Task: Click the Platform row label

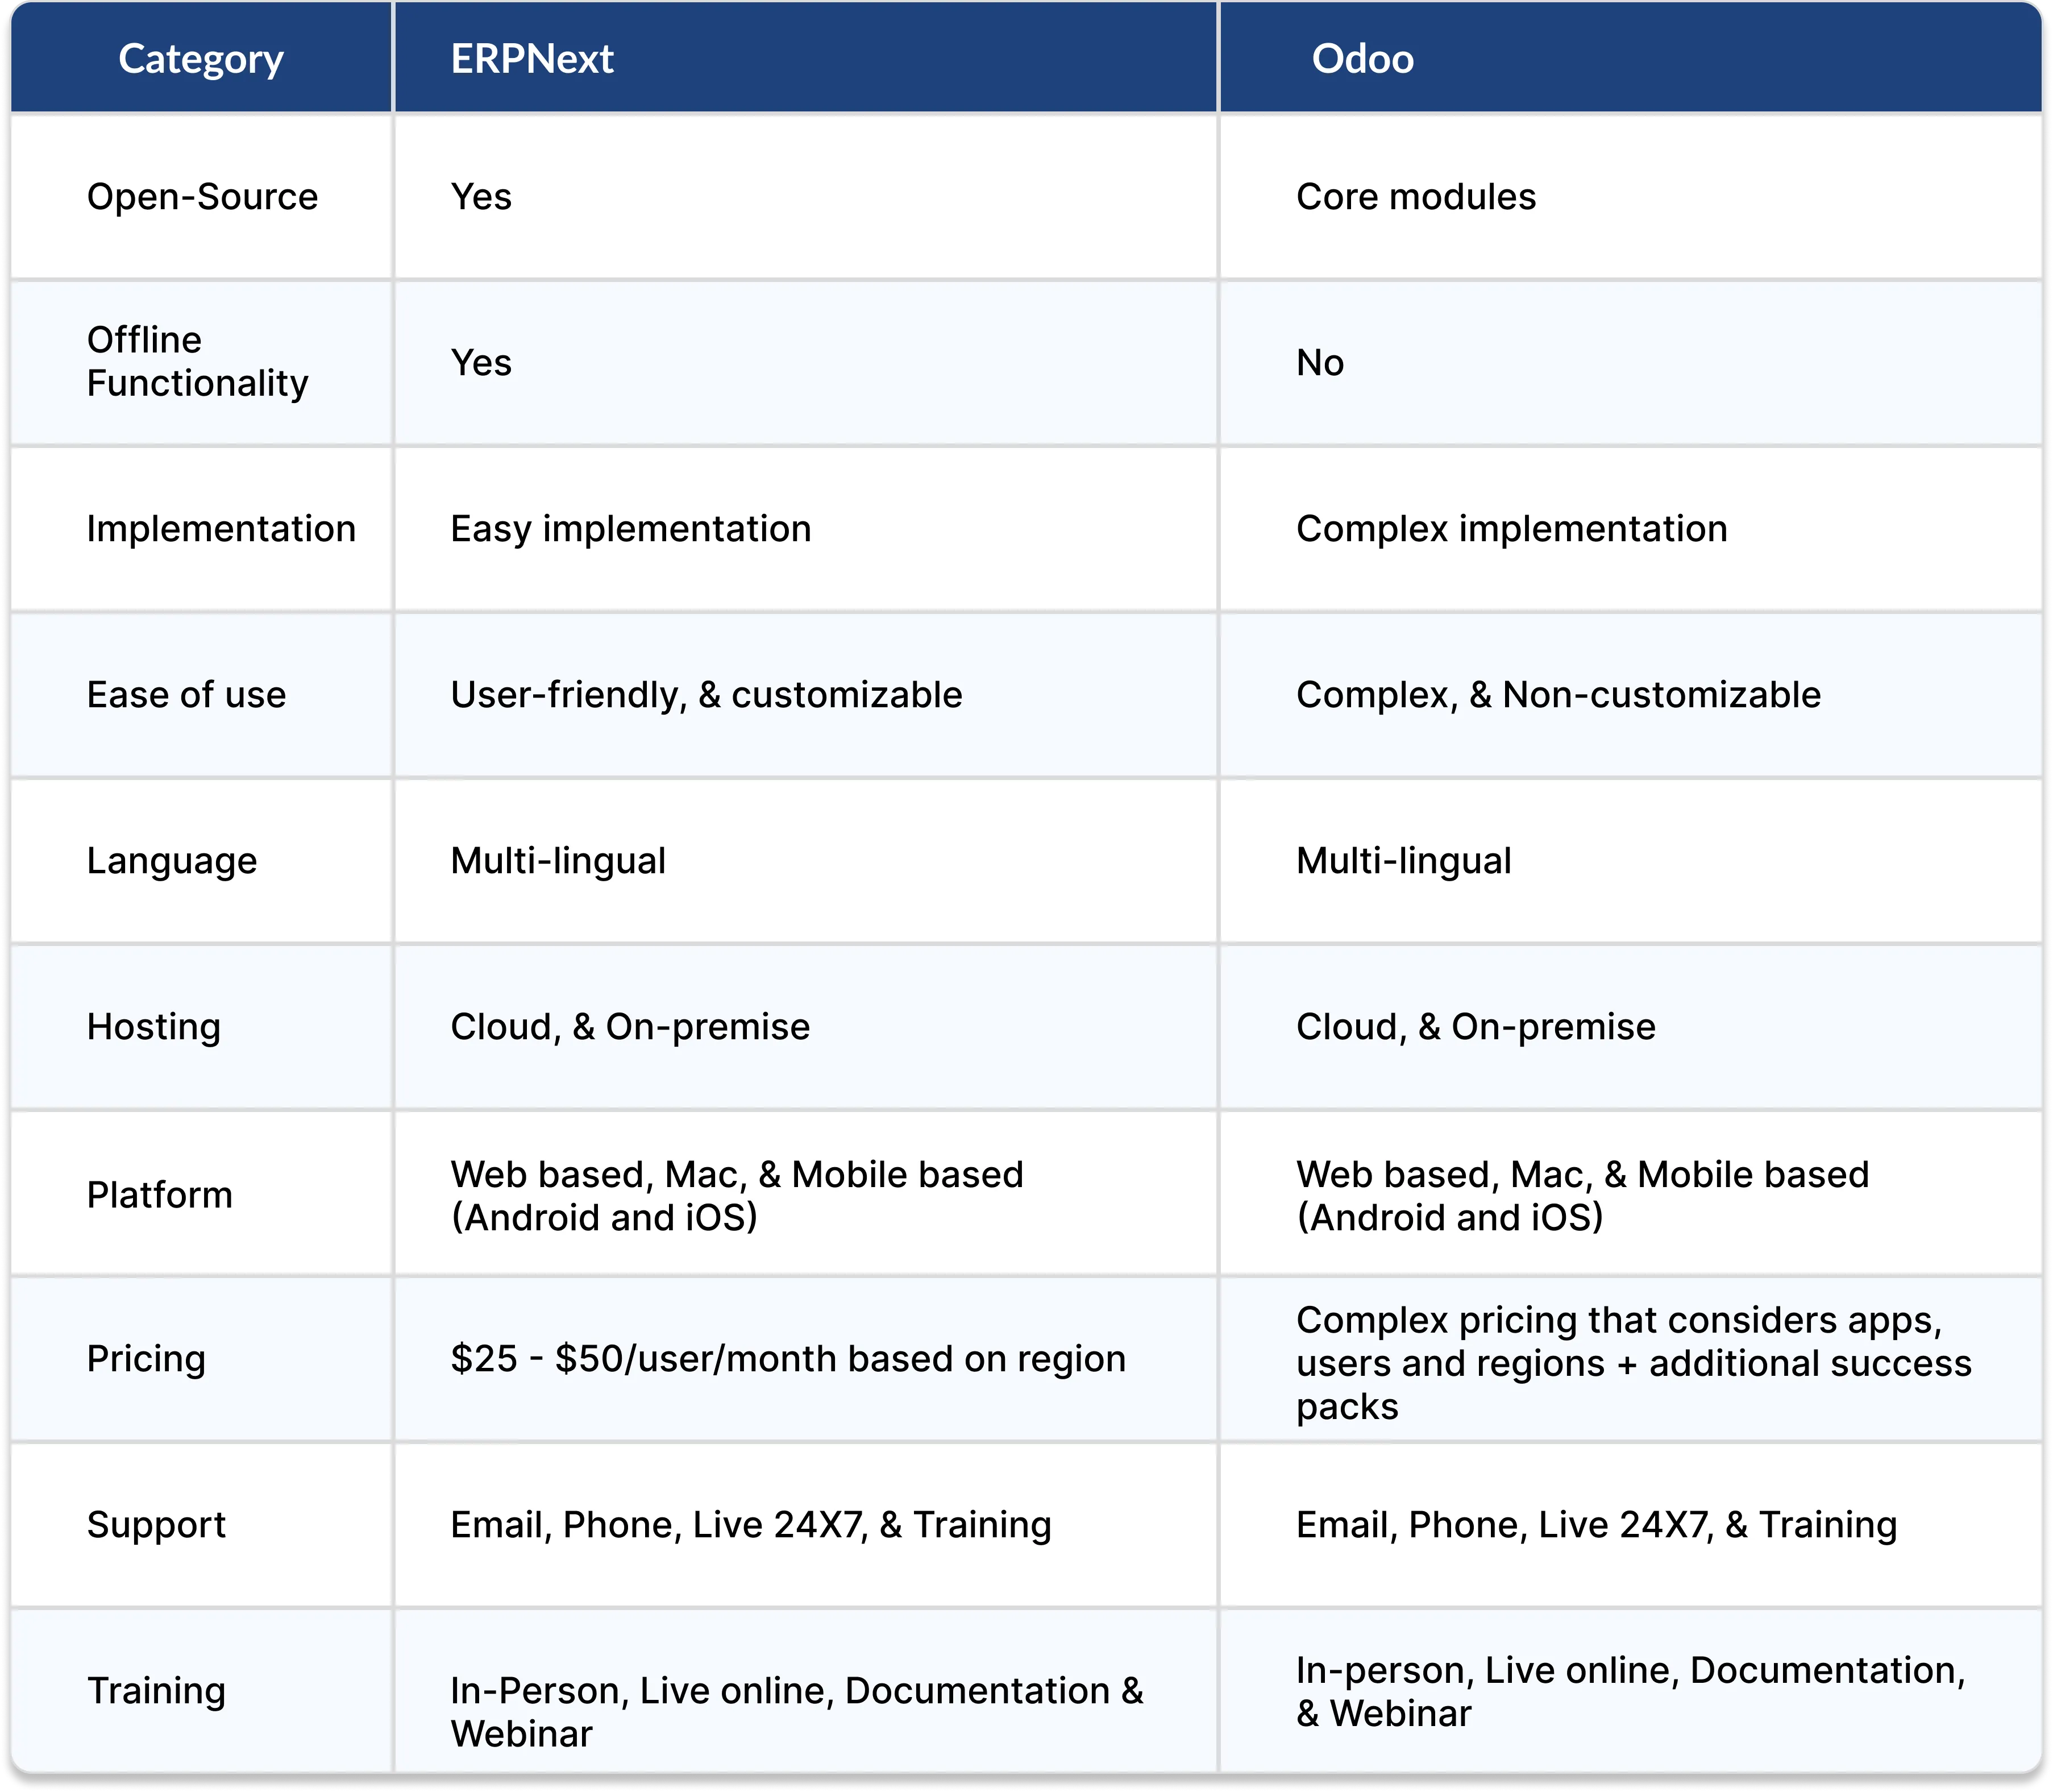Action: tap(160, 1195)
